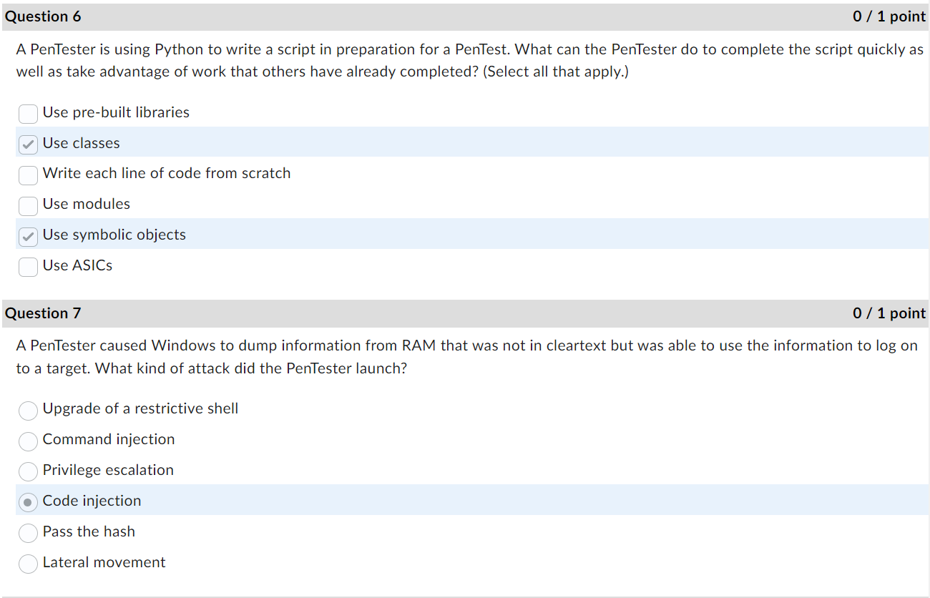Choose 'Upgrade of a restrictive shell' radio

pos(28,410)
